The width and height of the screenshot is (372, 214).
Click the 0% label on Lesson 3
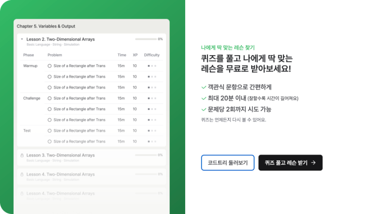point(160,155)
